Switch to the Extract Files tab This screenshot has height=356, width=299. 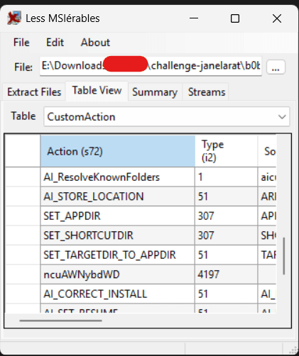(x=34, y=92)
